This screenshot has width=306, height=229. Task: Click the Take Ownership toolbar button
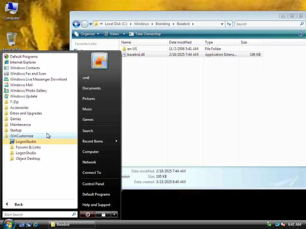(x=145, y=34)
